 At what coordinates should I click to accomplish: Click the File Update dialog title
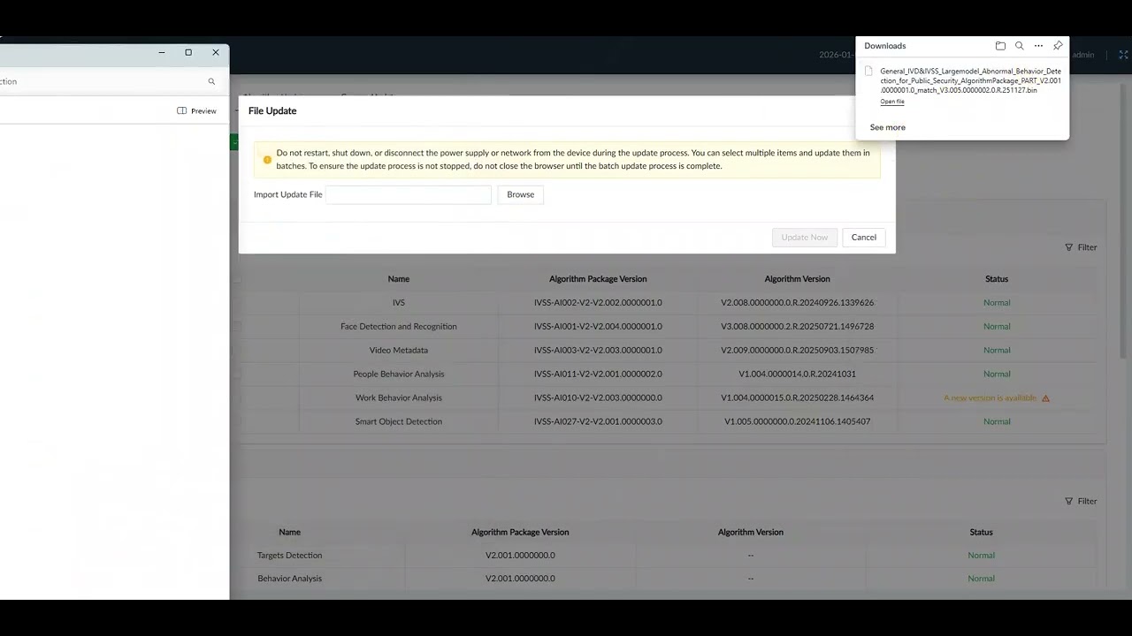point(272,110)
